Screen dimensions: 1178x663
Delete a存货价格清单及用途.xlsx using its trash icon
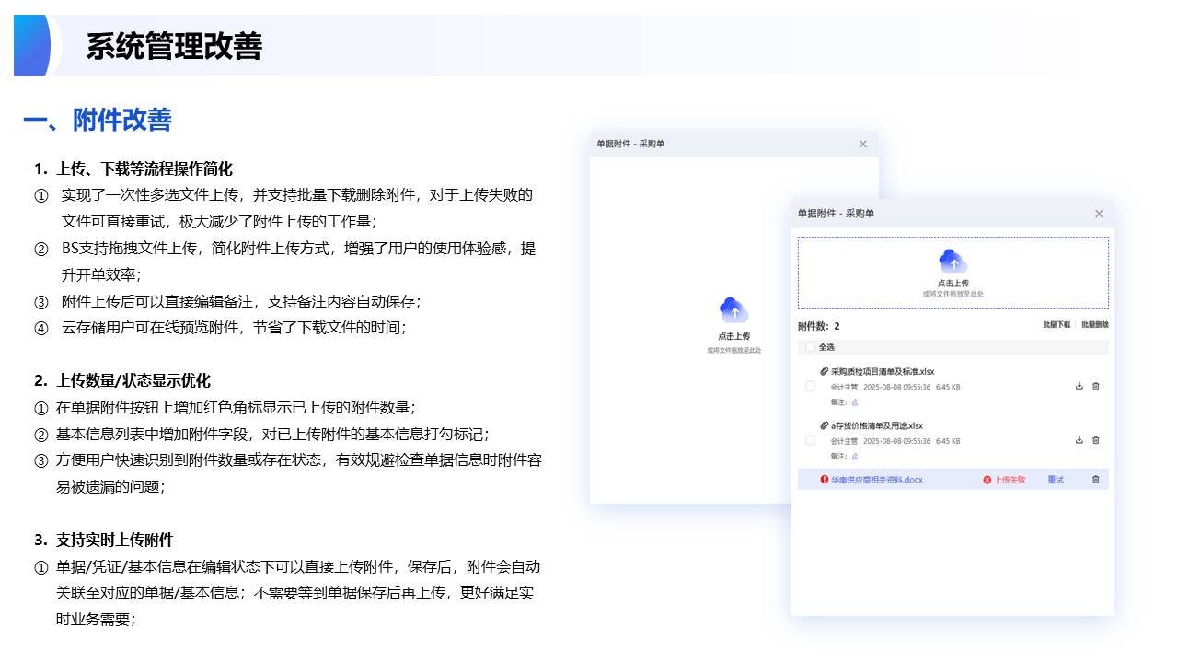[x=1095, y=440]
